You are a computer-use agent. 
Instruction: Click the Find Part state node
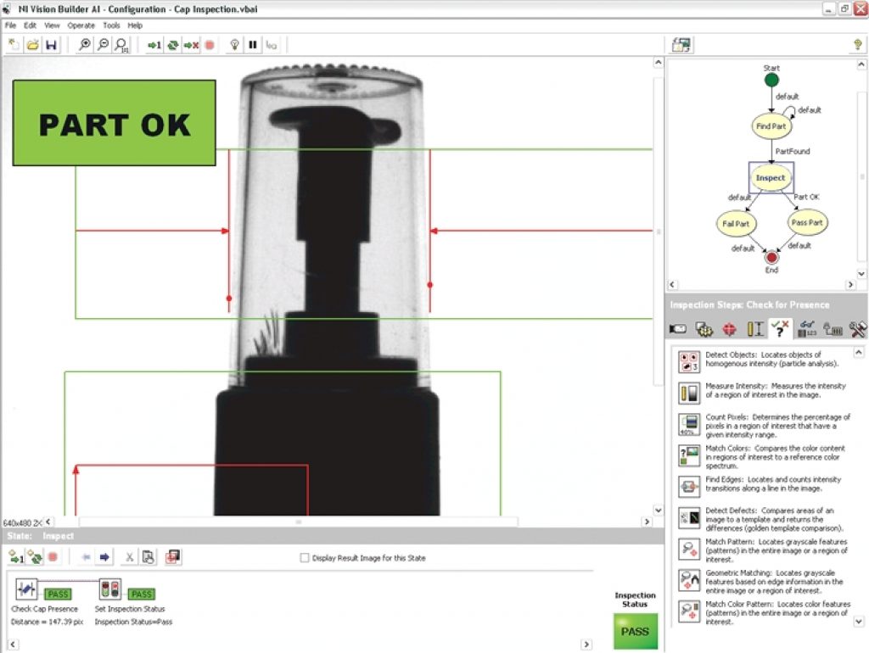(771, 126)
